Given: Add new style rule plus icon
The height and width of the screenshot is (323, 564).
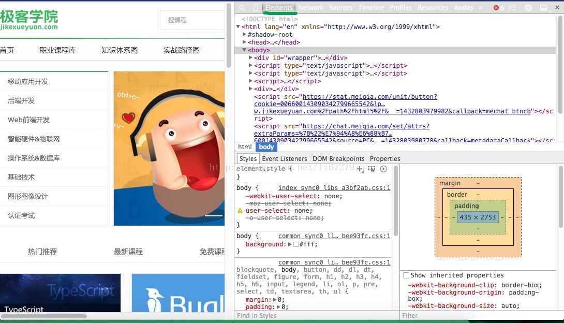Looking at the screenshot, I should 360,169.
